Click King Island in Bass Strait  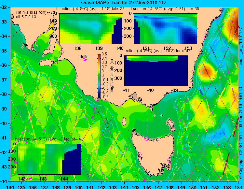point(124,122)
